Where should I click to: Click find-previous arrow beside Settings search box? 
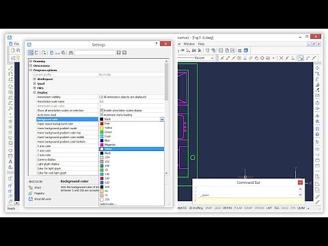pos(124,53)
